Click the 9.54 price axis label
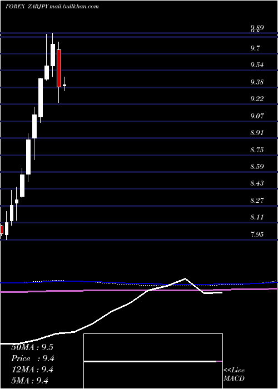 (257, 65)
